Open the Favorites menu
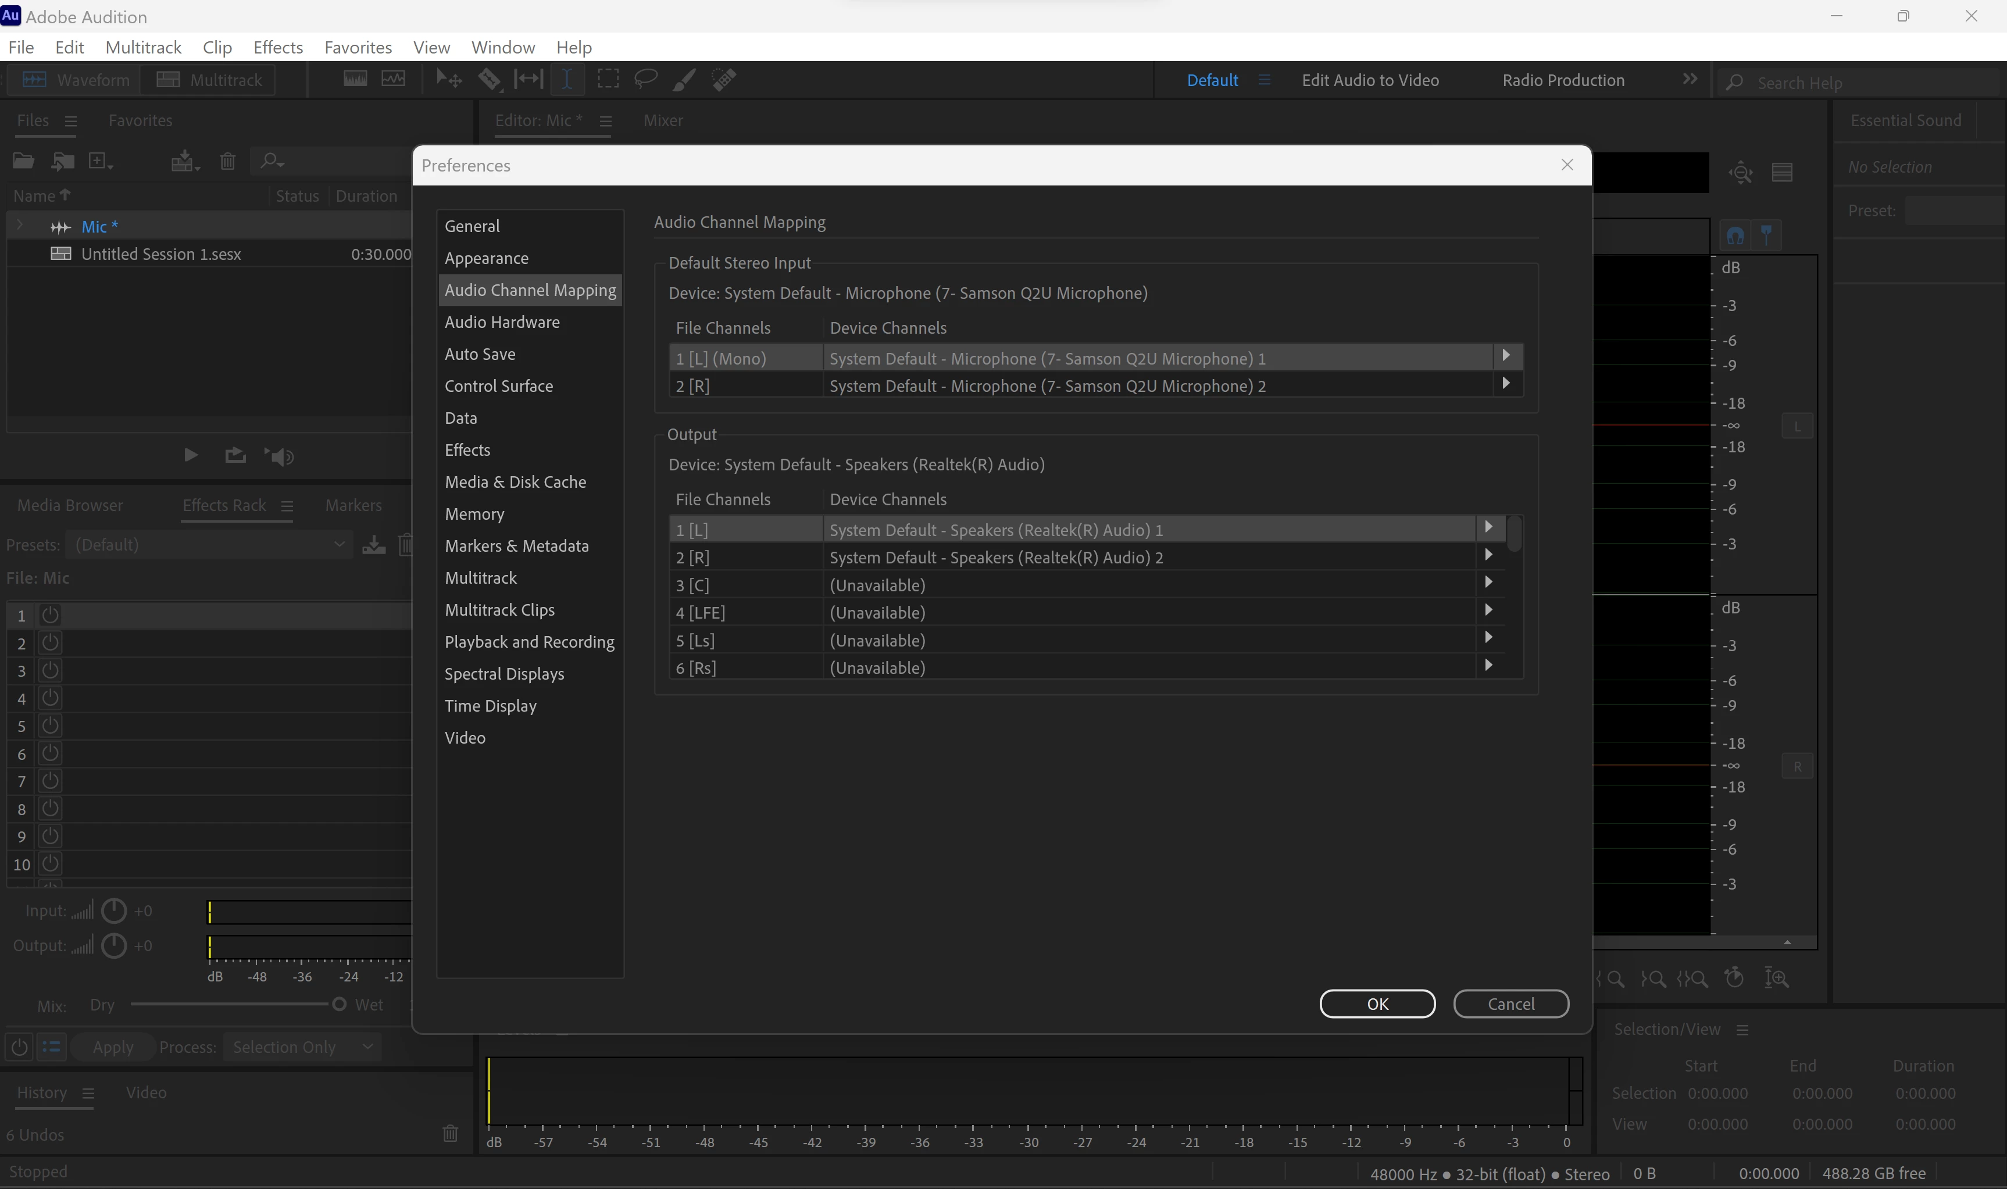Image resolution: width=2007 pixels, height=1189 pixels. click(x=358, y=47)
